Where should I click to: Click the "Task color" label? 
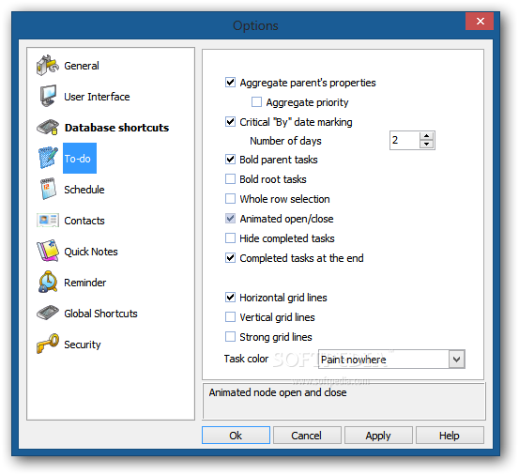click(246, 359)
